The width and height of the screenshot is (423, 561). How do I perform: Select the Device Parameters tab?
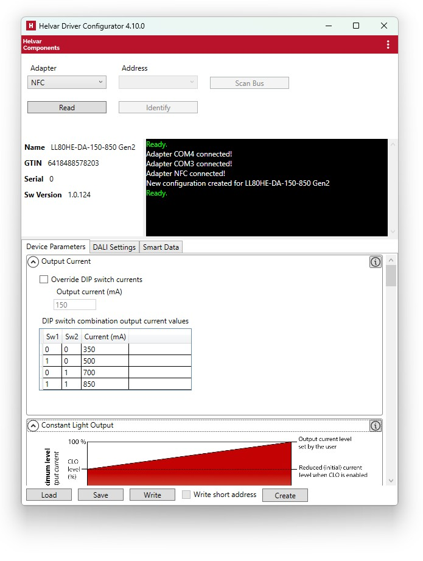[56, 247]
